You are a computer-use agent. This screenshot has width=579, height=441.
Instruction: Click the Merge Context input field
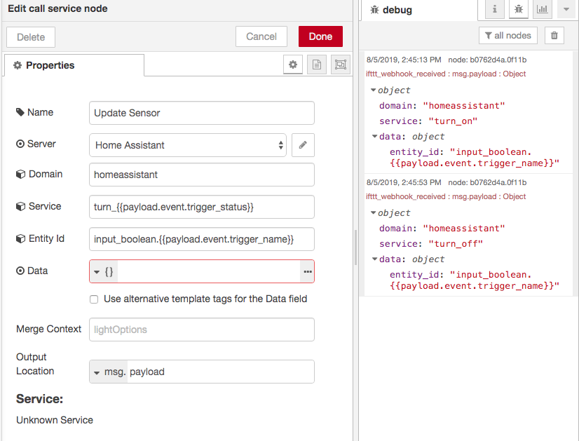[x=200, y=330]
